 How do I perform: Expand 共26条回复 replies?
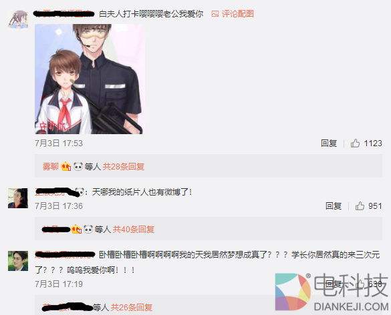pos(132,307)
